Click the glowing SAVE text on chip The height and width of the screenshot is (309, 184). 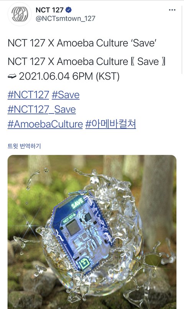pos(77,203)
